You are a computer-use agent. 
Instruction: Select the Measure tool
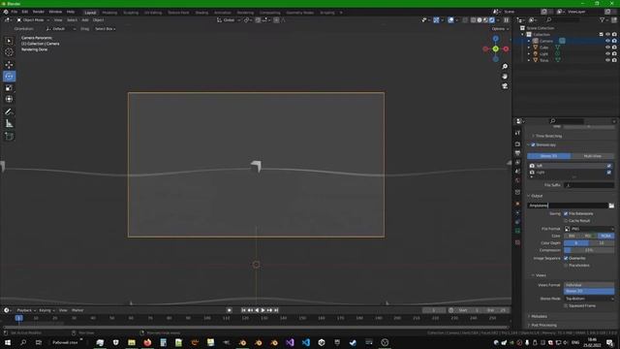point(9,124)
